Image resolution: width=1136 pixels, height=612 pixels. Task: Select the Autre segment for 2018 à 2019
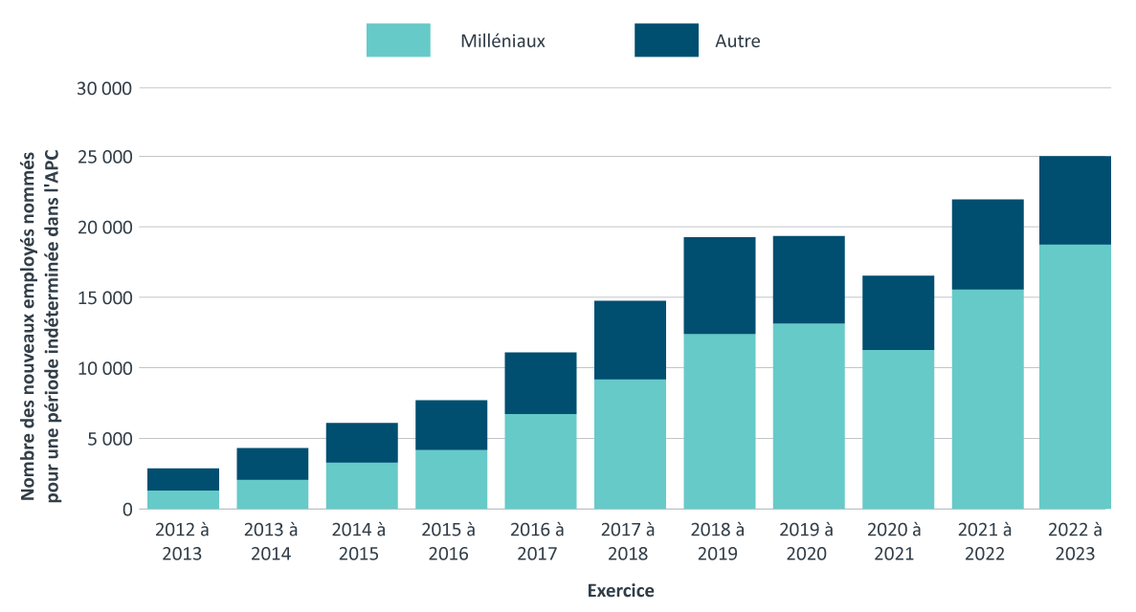point(719,285)
